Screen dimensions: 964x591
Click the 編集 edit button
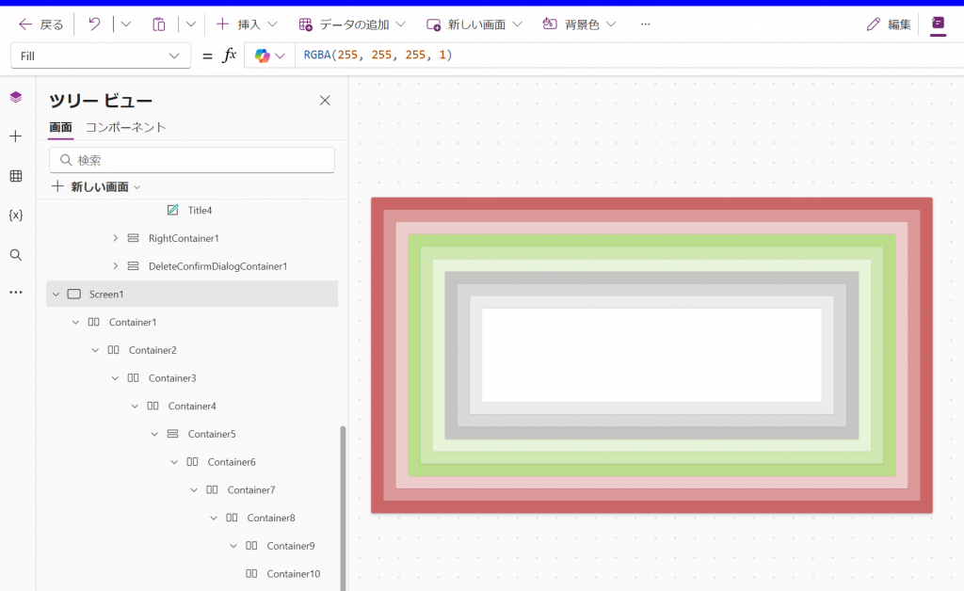[x=889, y=24]
